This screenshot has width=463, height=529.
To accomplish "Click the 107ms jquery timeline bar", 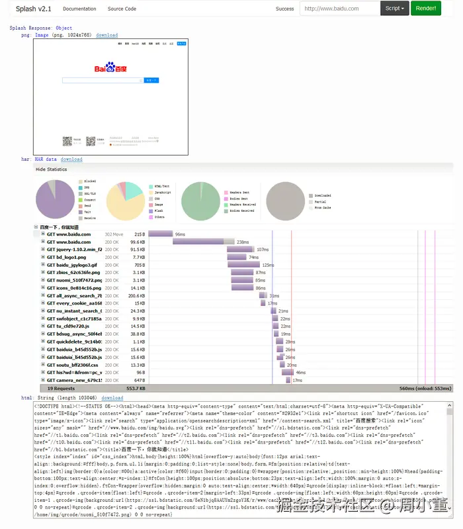I will 241,250.
